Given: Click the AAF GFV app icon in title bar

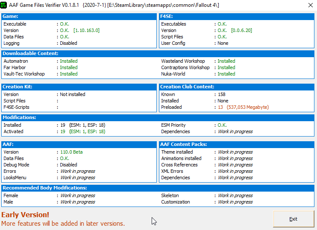Looking at the screenshot, I should [3, 5].
